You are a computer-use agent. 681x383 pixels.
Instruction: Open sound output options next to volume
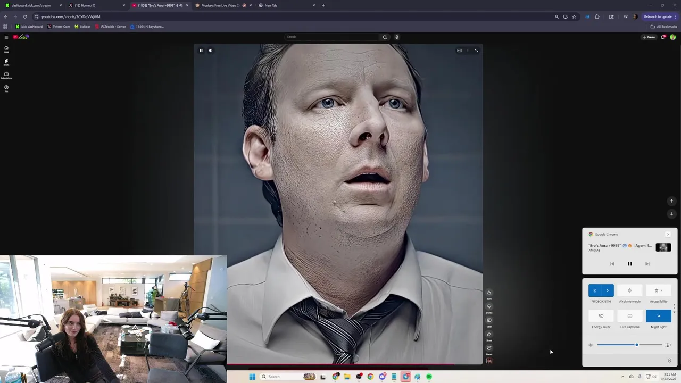(668, 345)
